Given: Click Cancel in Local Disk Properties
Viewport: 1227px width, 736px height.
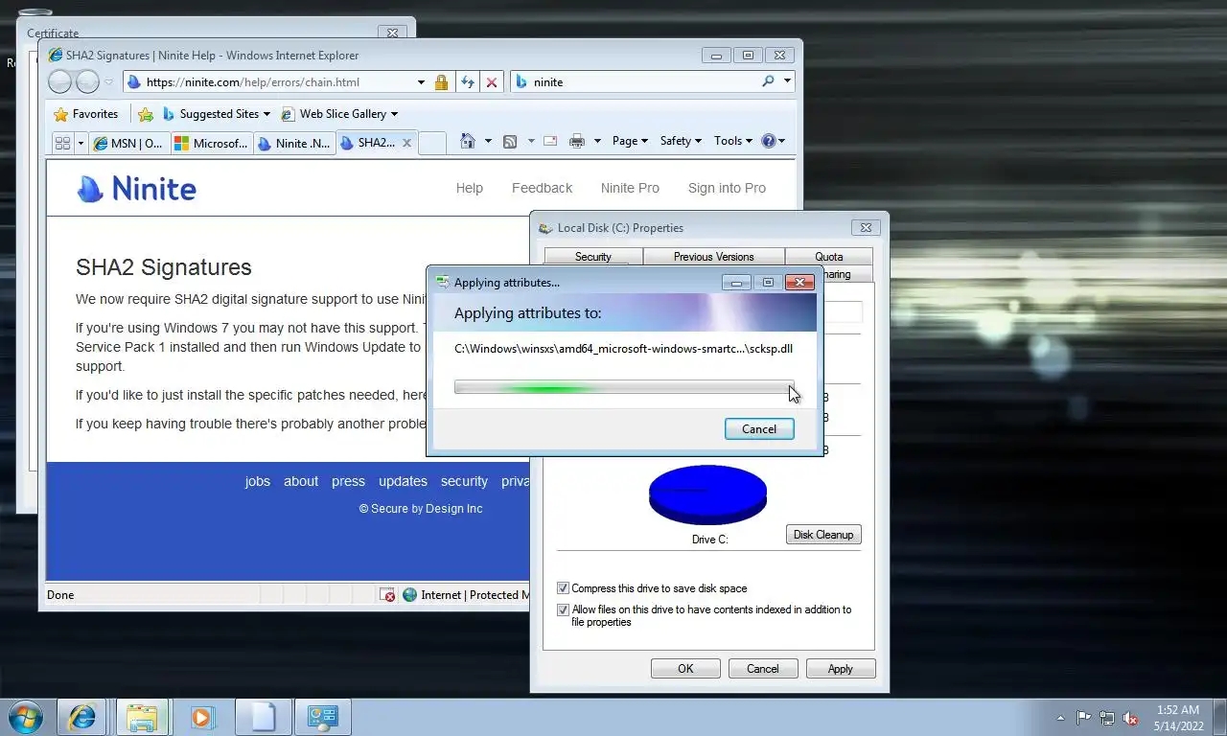Looking at the screenshot, I should click(763, 669).
